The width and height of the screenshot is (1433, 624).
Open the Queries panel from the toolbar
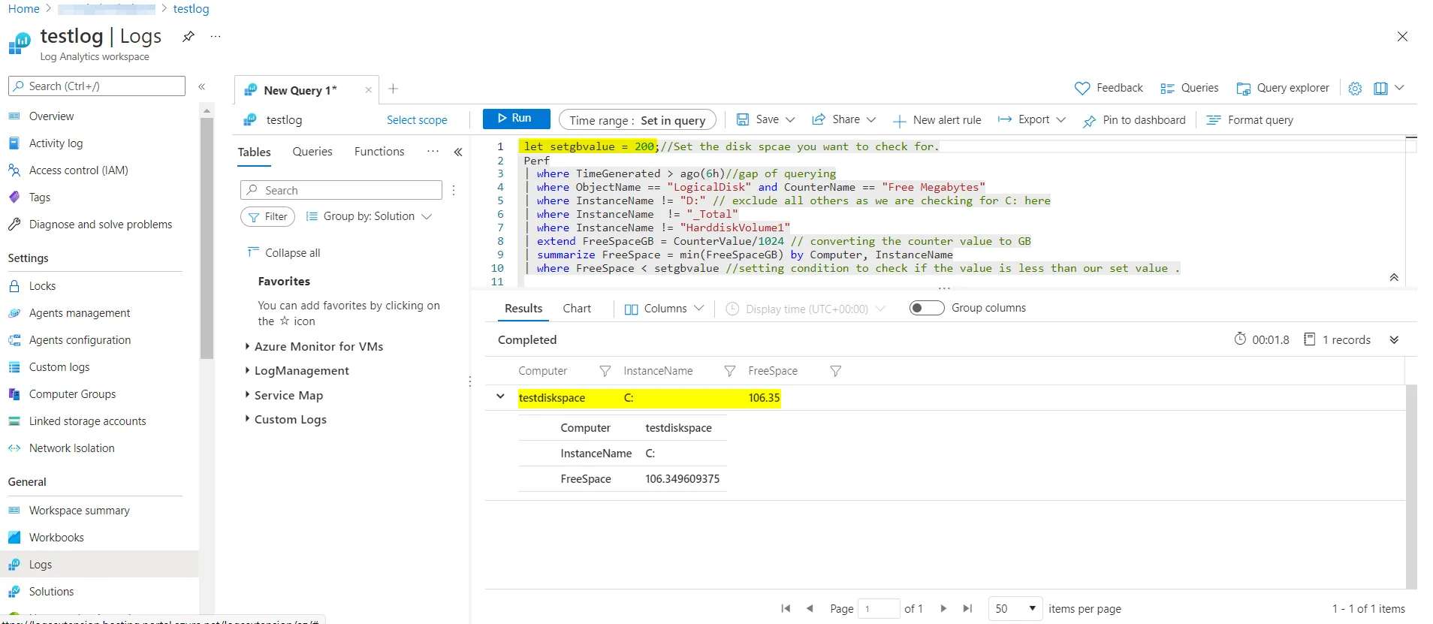(x=1190, y=88)
